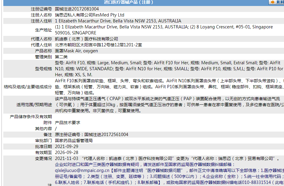
Task: Select the note line starting 企业如对进口和国产三类医疗器械数据有疑问
Action: click(145, 164)
